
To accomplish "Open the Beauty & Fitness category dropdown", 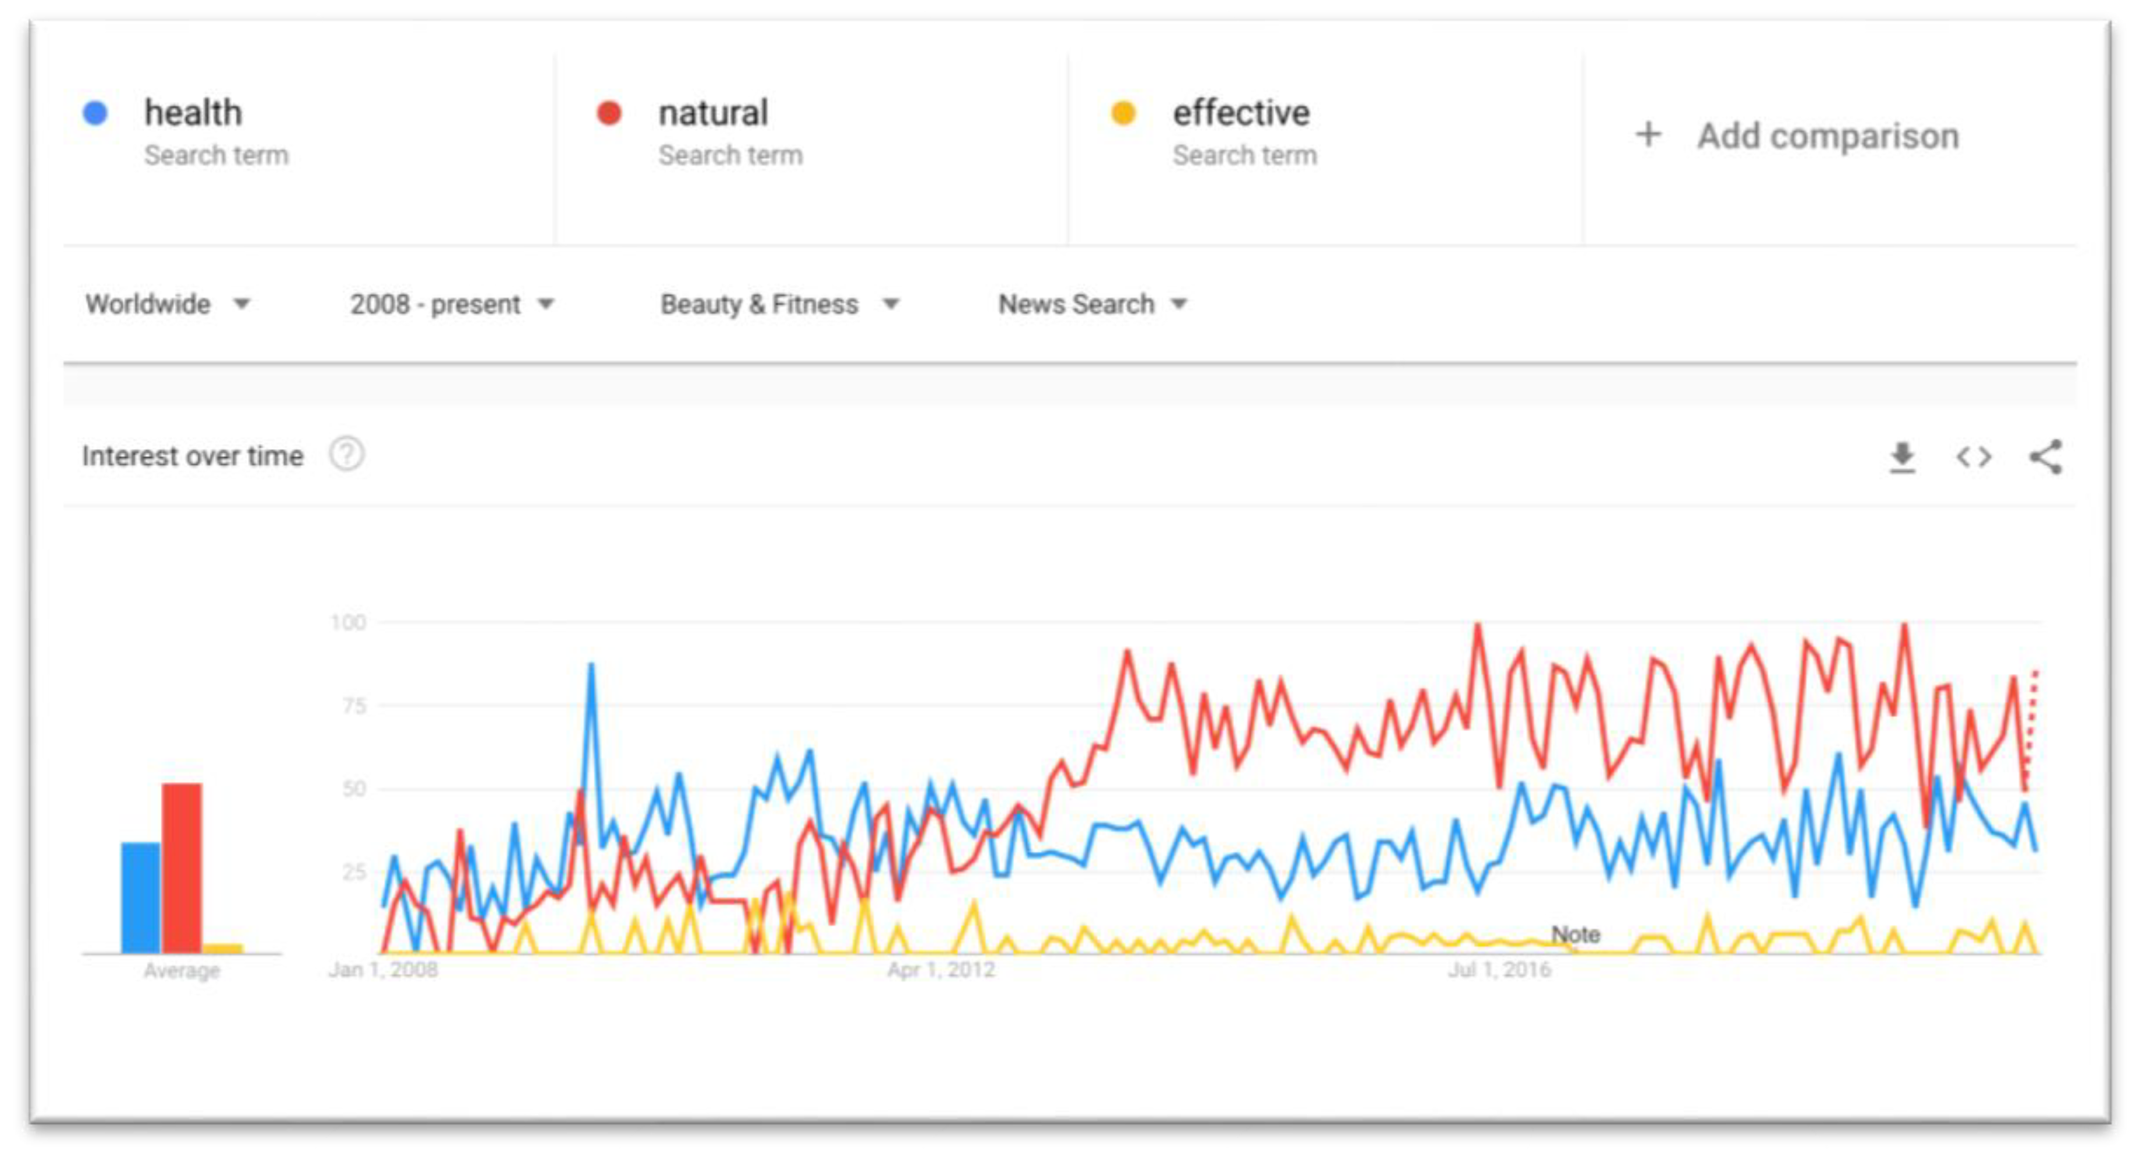I will [779, 304].
